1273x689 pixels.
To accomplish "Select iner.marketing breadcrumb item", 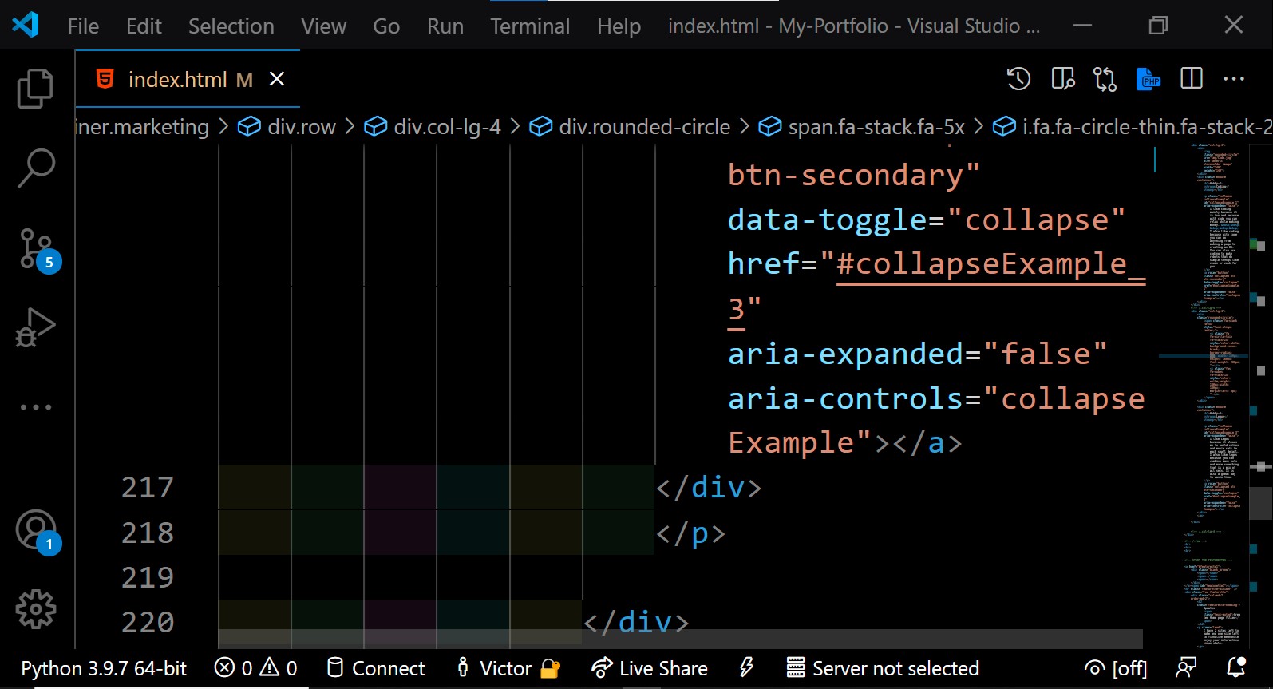I will pyautogui.click(x=142, y=126).
